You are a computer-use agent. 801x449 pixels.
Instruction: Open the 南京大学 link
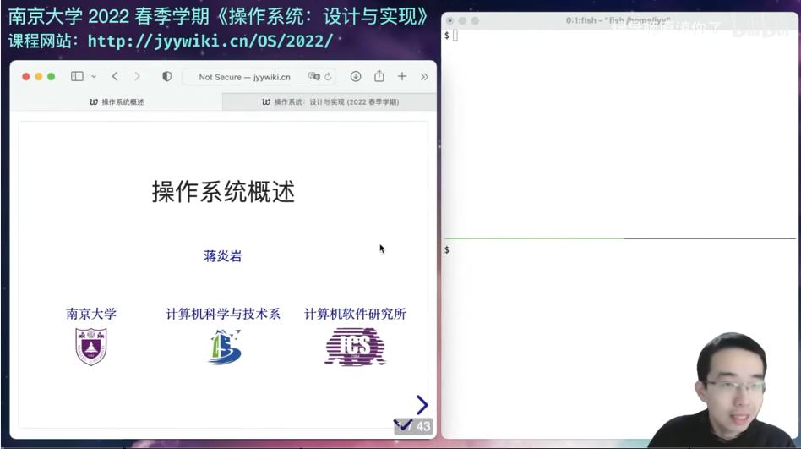[x=91, y=314]
